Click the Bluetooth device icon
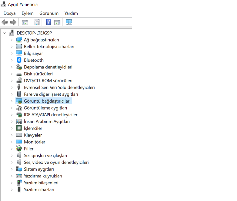 (x=19, y=60)
